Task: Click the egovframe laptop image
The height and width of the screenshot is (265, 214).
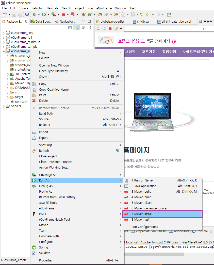Action: [153, 112]
